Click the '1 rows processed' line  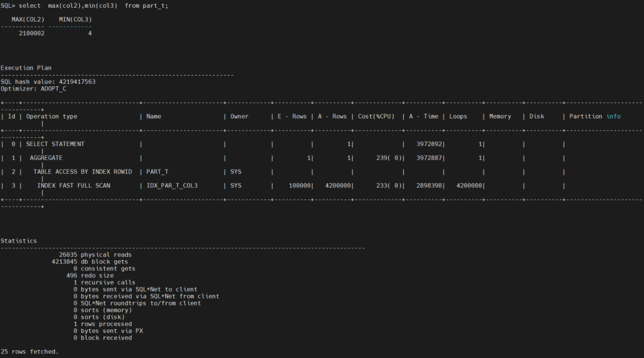click(x=103, y=324)
